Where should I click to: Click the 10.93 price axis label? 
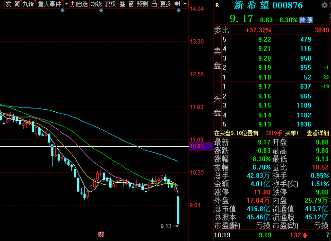200,146
